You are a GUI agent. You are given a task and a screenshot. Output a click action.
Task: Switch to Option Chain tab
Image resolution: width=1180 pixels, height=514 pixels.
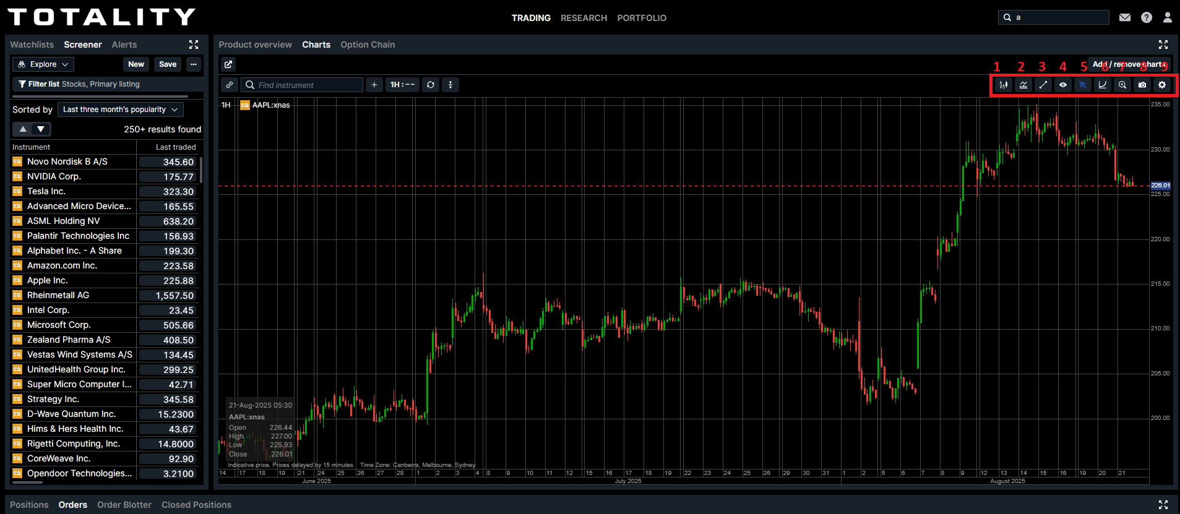368,45
